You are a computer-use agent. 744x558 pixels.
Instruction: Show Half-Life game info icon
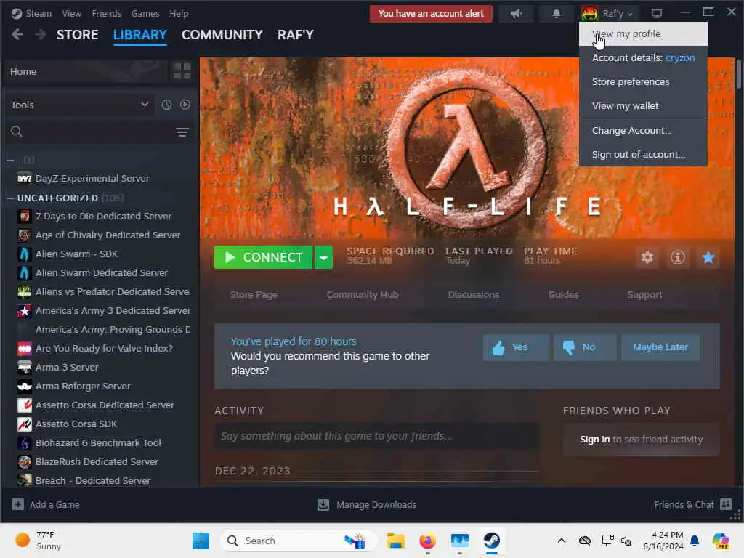coord(678,257)
